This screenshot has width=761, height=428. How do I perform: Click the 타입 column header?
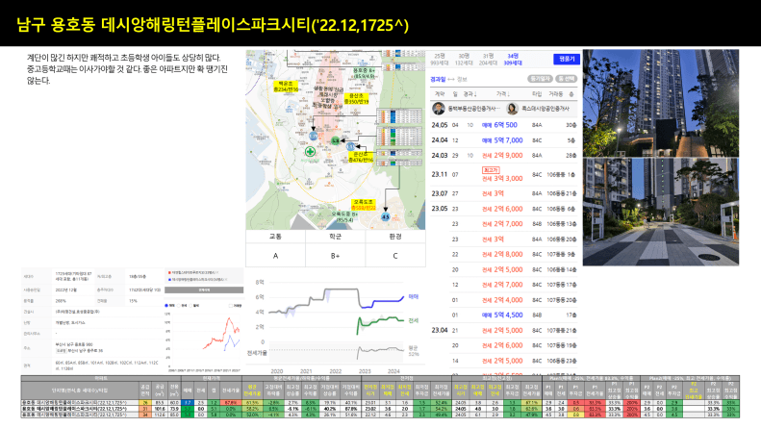[537, 93]
